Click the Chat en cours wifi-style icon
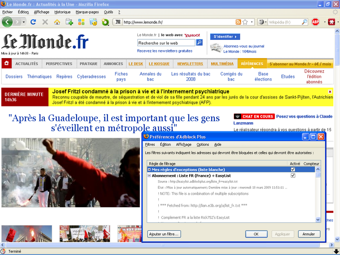 (x=238, y=117)
